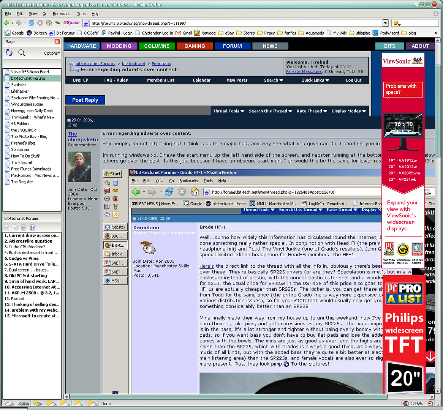This screenshot has width=443, height=410.
Task: Select the Slashdot feed in the Sage list
Action: 18,85
